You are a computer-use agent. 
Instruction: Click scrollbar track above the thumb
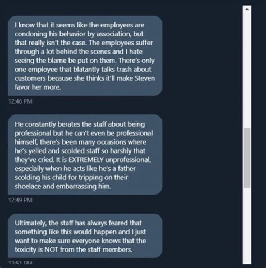tap(247, 70)
